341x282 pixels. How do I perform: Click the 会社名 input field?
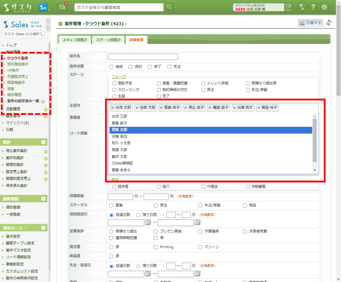(143, 57)
